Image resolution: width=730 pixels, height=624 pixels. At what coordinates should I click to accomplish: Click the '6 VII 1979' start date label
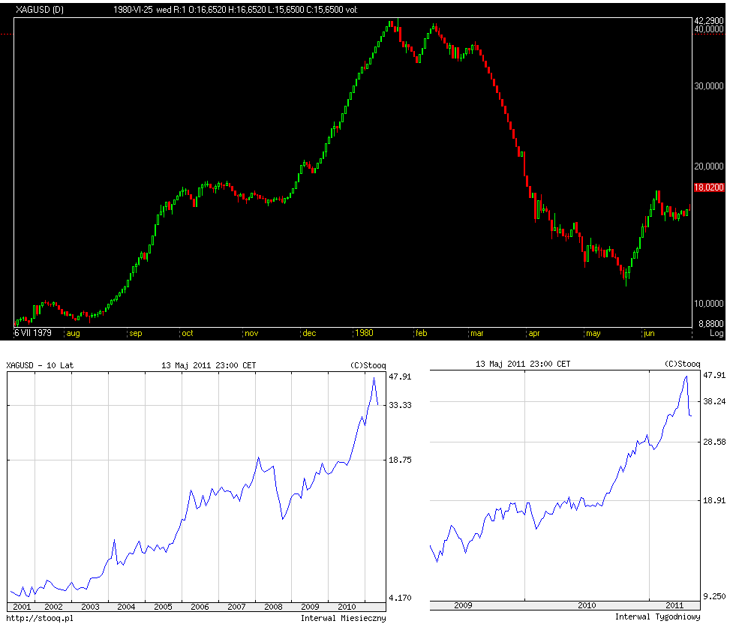[33, 333]
